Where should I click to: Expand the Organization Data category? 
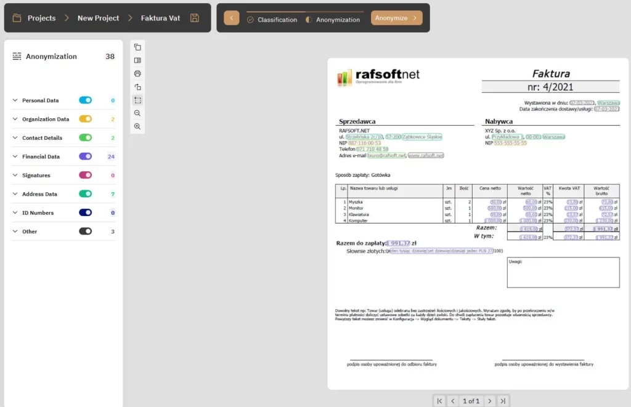15,119
